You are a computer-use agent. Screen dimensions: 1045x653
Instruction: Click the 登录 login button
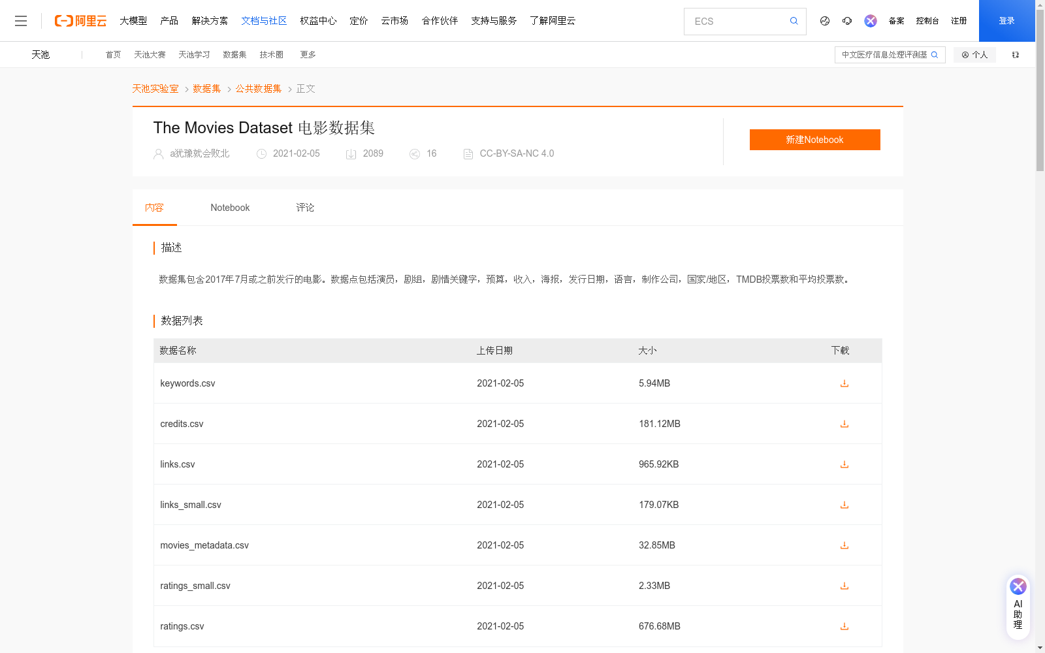(1007, 21)
